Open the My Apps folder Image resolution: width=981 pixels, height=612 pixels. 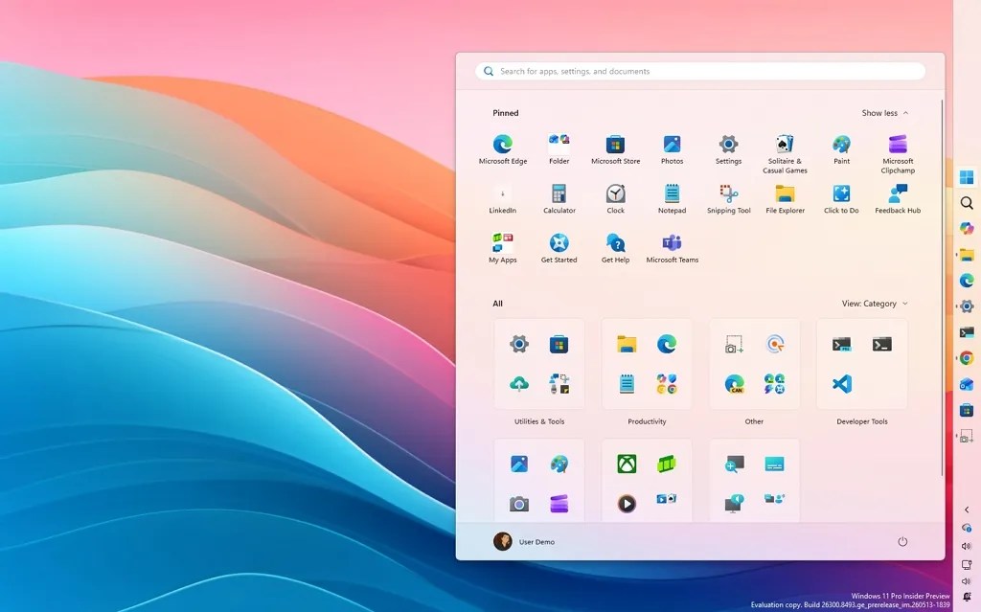pos(502,248)
